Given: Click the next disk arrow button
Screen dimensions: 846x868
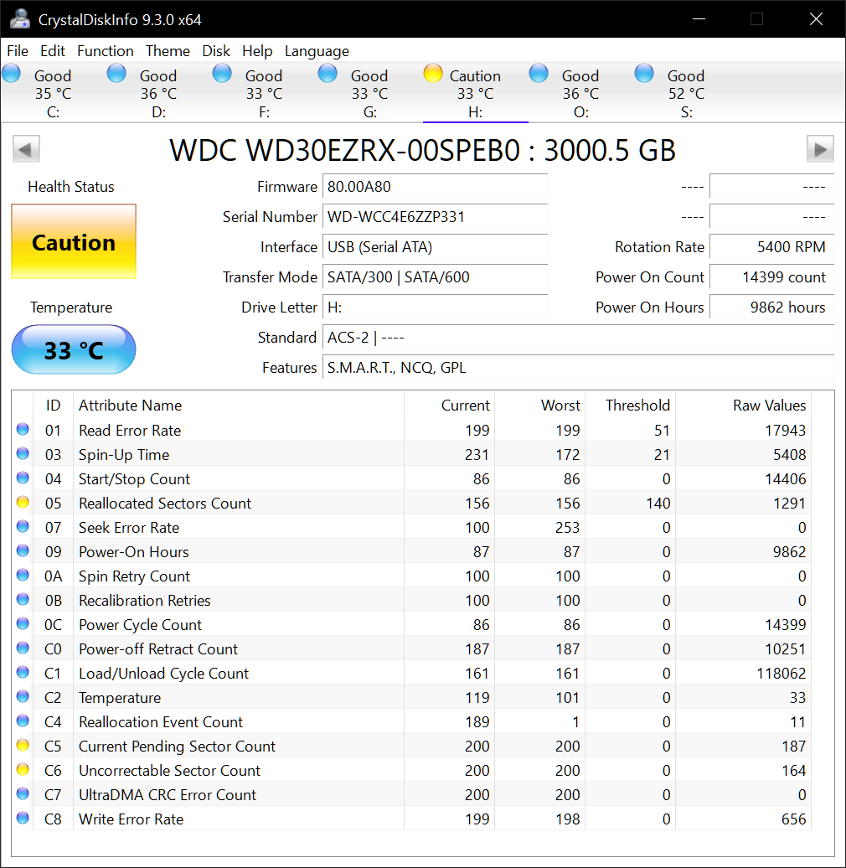Looking at the screenshot, I should click(820, 149).
